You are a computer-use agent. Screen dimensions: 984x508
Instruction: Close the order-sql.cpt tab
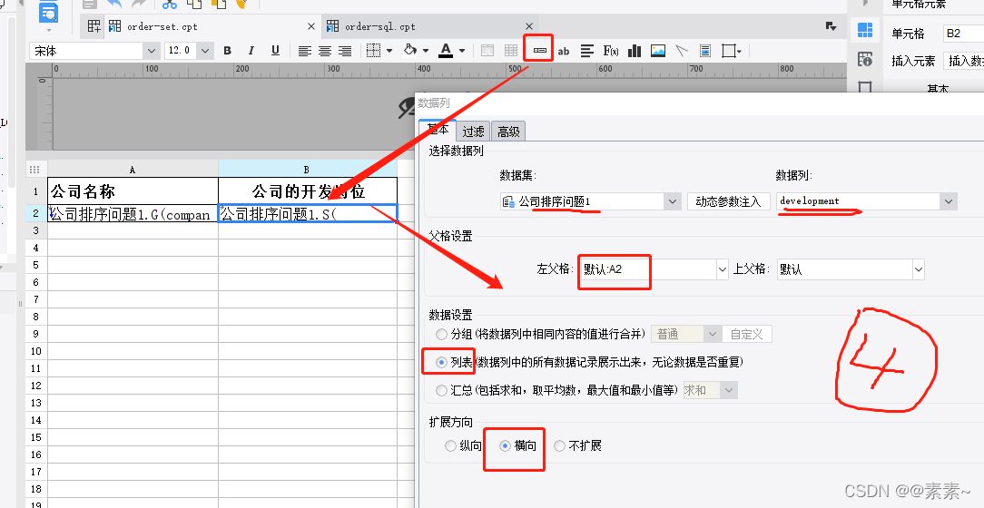click(529, 26)
